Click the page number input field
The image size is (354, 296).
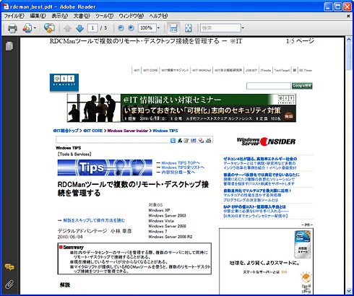(92, 28)
